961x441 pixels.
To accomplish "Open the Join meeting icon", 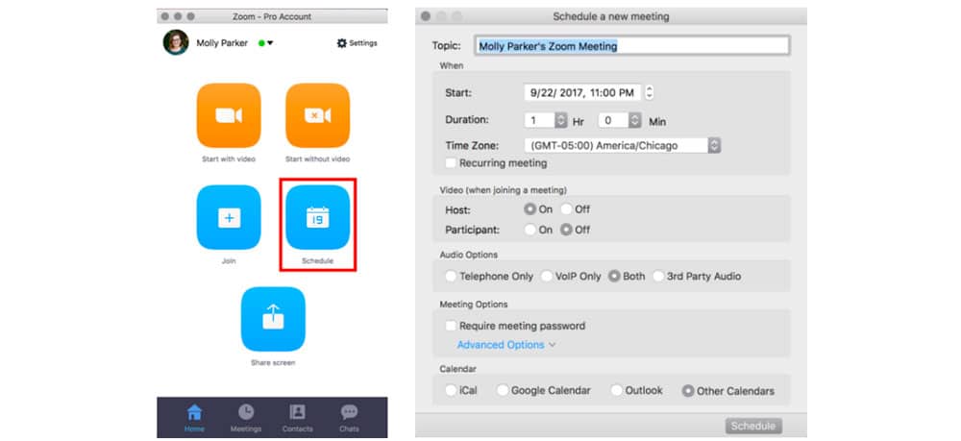I will click(229, 217).
